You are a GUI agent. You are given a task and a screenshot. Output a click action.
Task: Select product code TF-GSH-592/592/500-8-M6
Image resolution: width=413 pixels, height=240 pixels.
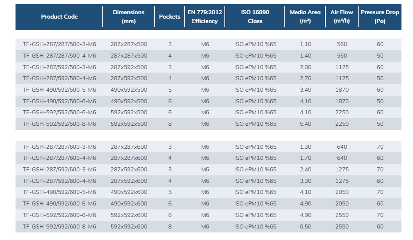[x=59, y=124]
